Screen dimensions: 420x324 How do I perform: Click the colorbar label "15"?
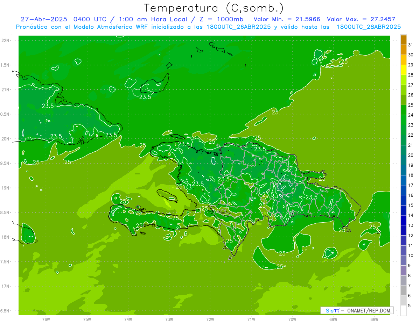coord(411,206)
